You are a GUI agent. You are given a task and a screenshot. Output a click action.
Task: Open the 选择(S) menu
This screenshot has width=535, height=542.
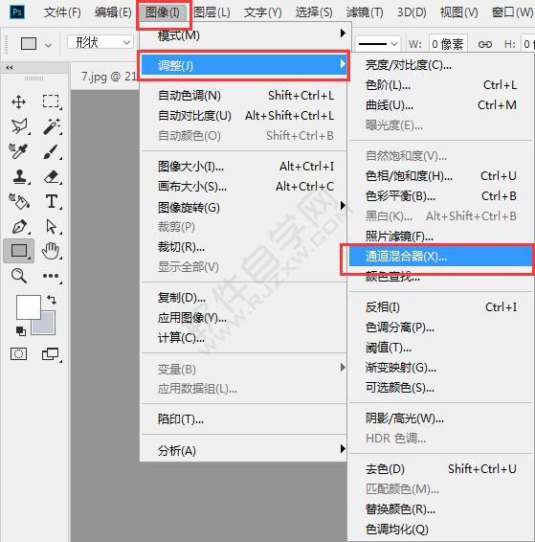[x=314, y=12]
